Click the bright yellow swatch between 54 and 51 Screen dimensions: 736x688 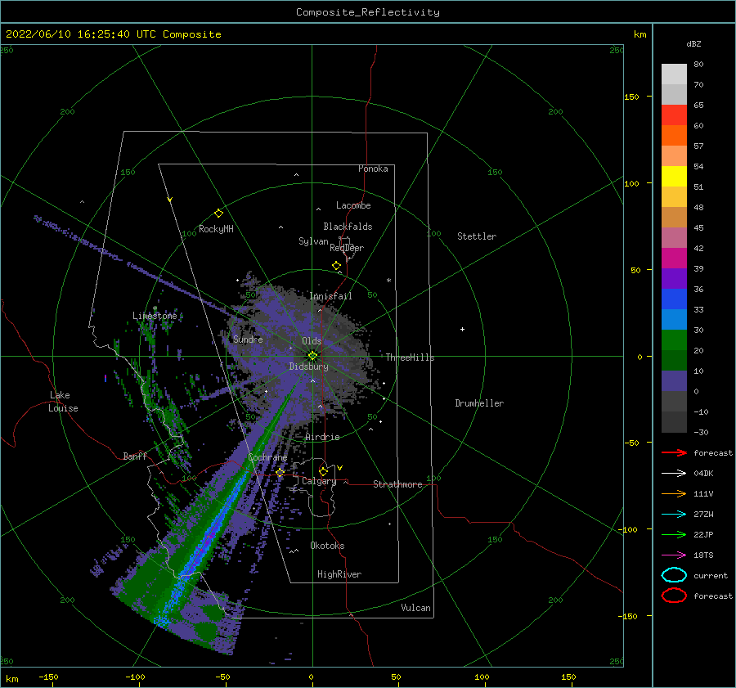[x=674, y=177]
